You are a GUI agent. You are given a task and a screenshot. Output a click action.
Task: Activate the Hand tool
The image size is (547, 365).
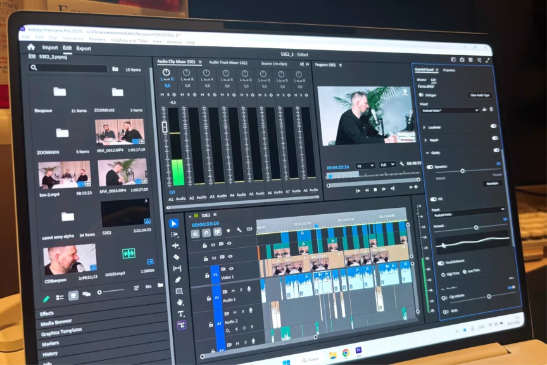tap(180, 302)
